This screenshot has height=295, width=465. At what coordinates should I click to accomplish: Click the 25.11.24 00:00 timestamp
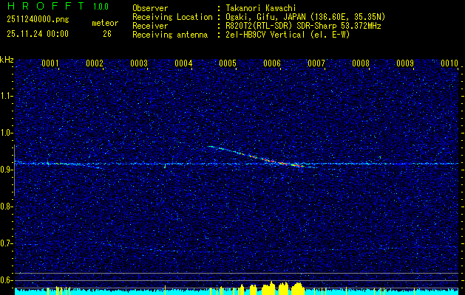37,34
